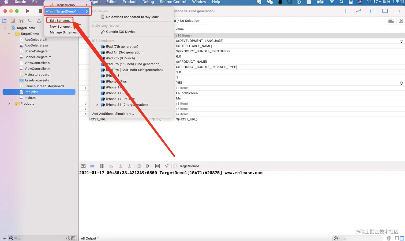Collapse the TargetDemo project root

click(5, 28)
